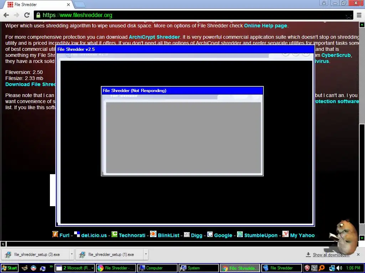The height and width of the screenshot is (273, 365).
Task: Click the File Shredder v2.5 title bar
Action: (x=185, y=49)
